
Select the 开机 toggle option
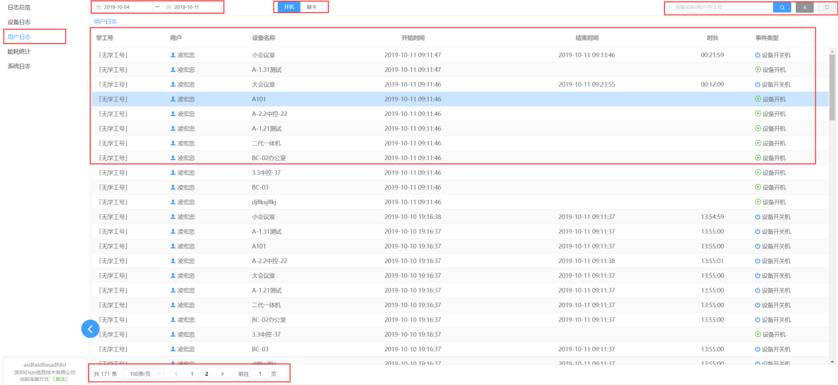(x=289, y=7)
